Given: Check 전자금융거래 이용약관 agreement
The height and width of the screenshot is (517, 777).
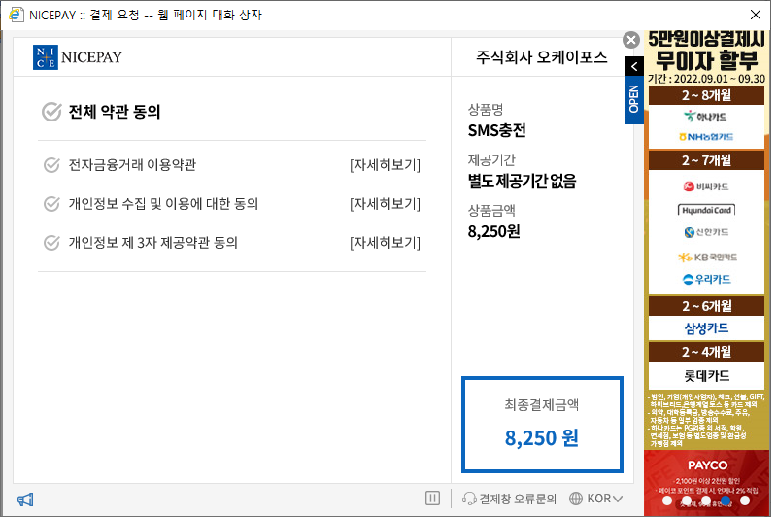Looking at the screenshot, I should pyautogui.click(x=52, y=165).
